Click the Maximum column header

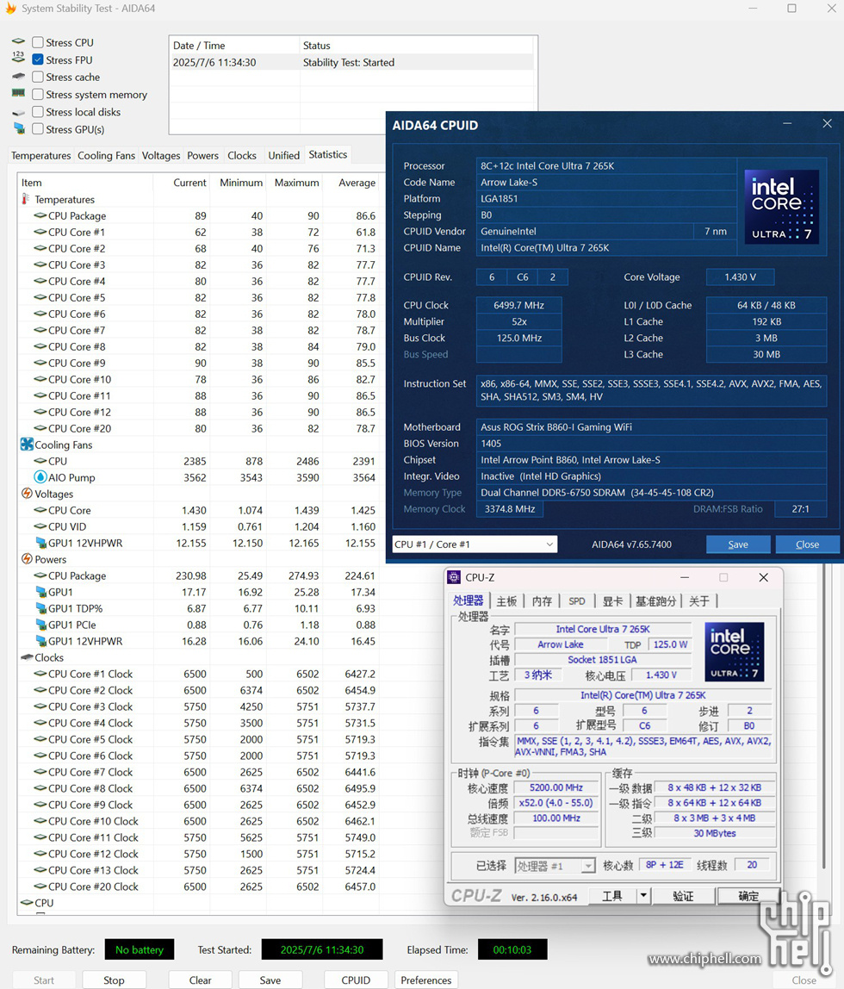(296, 183)
